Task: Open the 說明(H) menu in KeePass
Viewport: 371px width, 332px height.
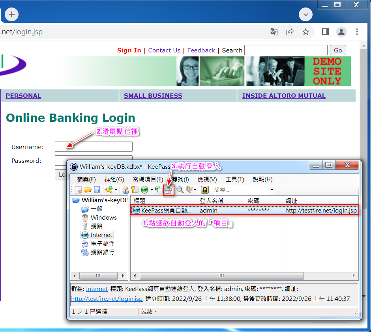Action: tap(262, 179)
